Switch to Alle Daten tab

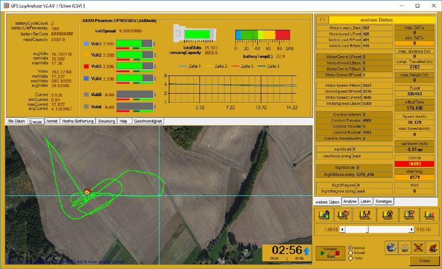16,121
